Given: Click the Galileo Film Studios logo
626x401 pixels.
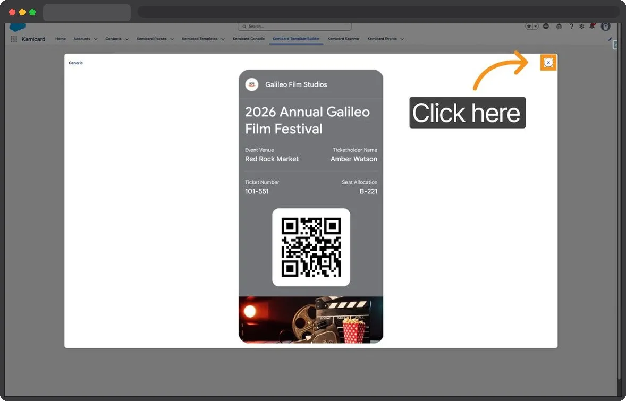Looking at the screenshot, I should click(x=252, y=84).
